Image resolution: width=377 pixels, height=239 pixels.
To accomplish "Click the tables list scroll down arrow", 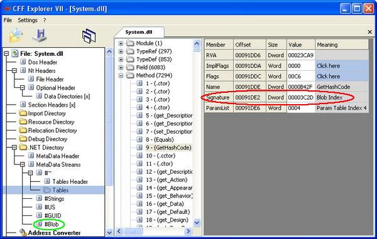I will (x=197, y=223).
